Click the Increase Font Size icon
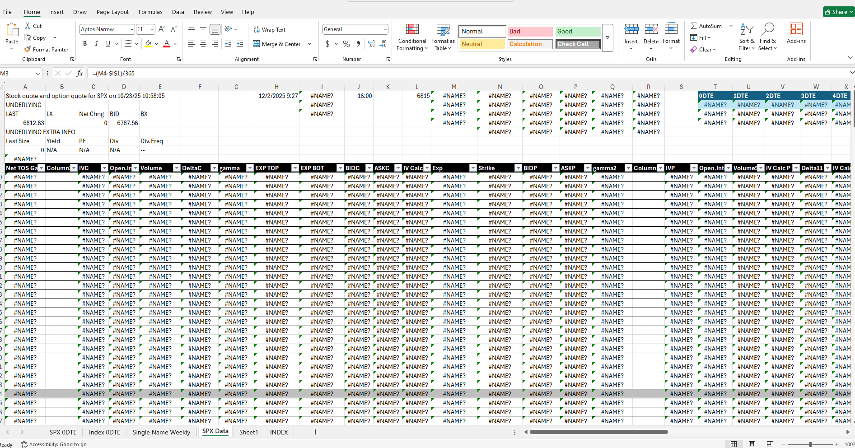The width and height of the screenshot is (855, 448). coord(162,29)
